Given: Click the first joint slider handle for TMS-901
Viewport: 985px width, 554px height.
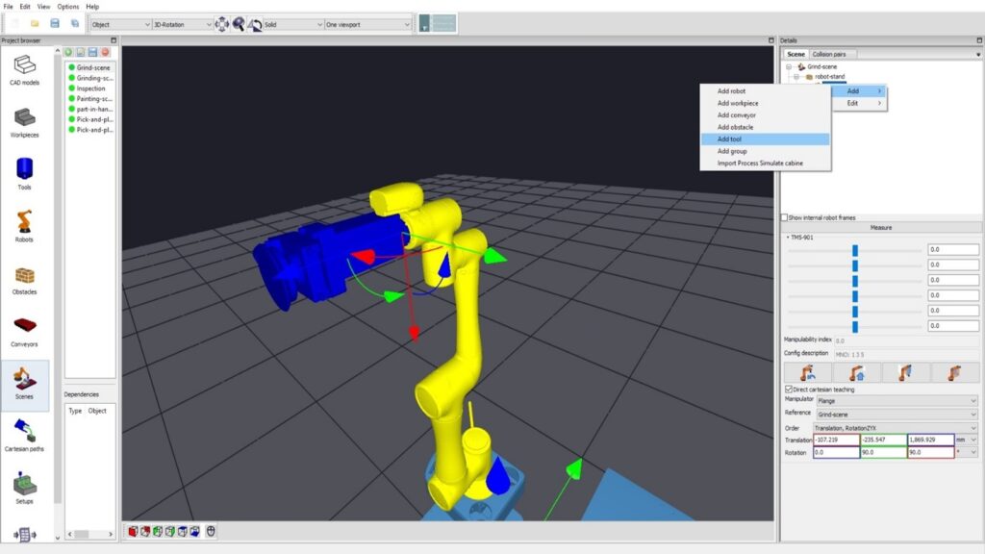Looking at the screenshot, I should (854, 250).
